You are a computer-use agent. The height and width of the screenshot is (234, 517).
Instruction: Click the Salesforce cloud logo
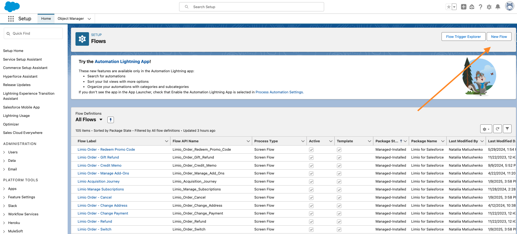[x=12, y=6]
